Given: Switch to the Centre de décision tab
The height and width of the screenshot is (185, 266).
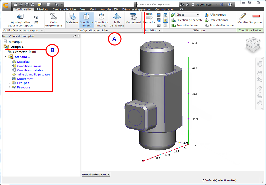Looking at the screenshot, I should click(x=64, y=9).
